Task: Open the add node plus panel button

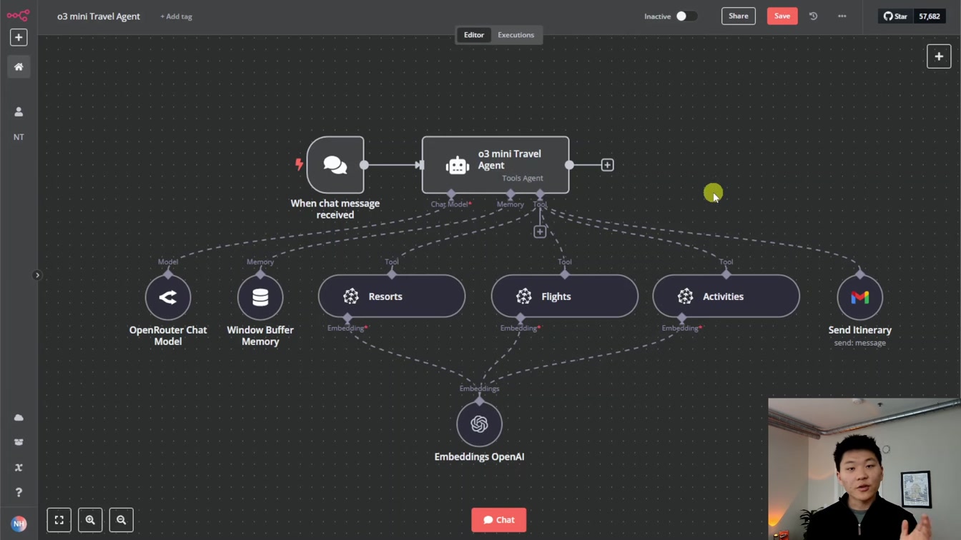Action: coord(939,56)
